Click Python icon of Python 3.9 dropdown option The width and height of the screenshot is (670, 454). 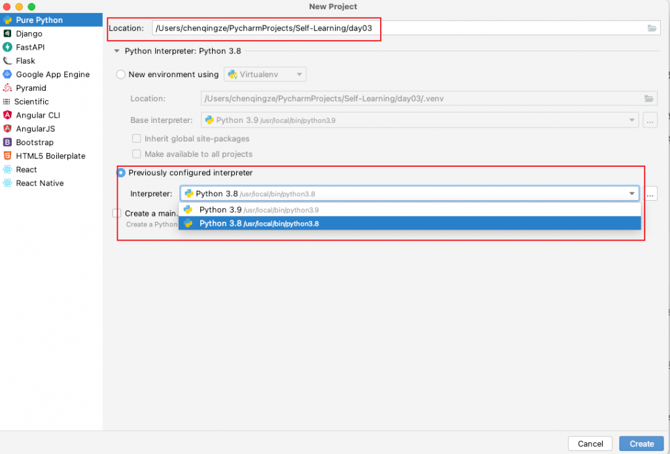coord(188,210)
